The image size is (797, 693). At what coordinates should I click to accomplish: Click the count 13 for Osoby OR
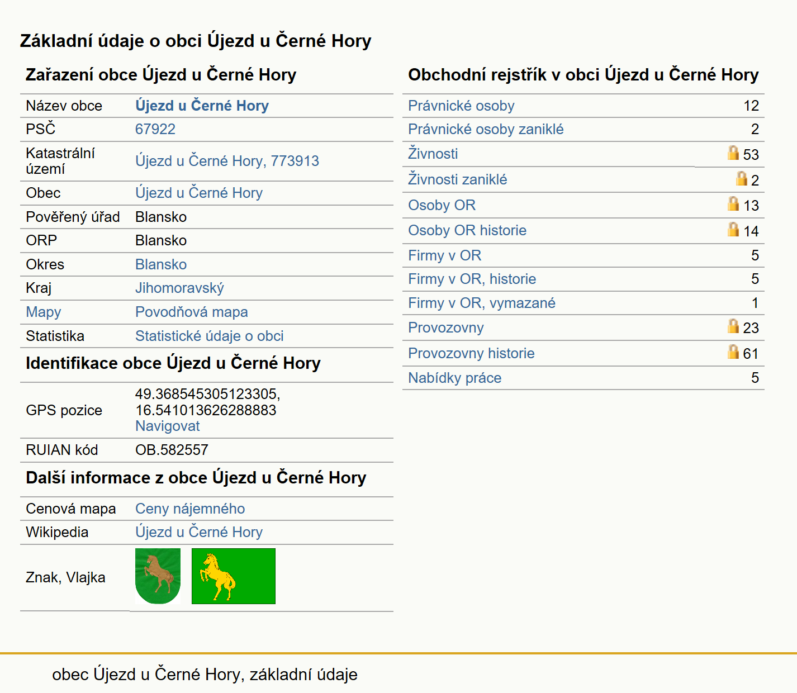click(751, 206)
